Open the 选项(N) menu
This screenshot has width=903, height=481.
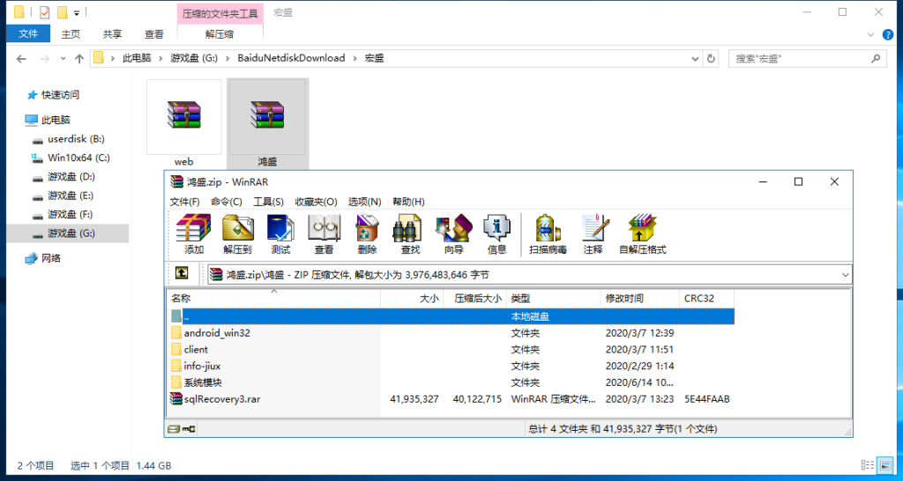click(x=365, y=202)
